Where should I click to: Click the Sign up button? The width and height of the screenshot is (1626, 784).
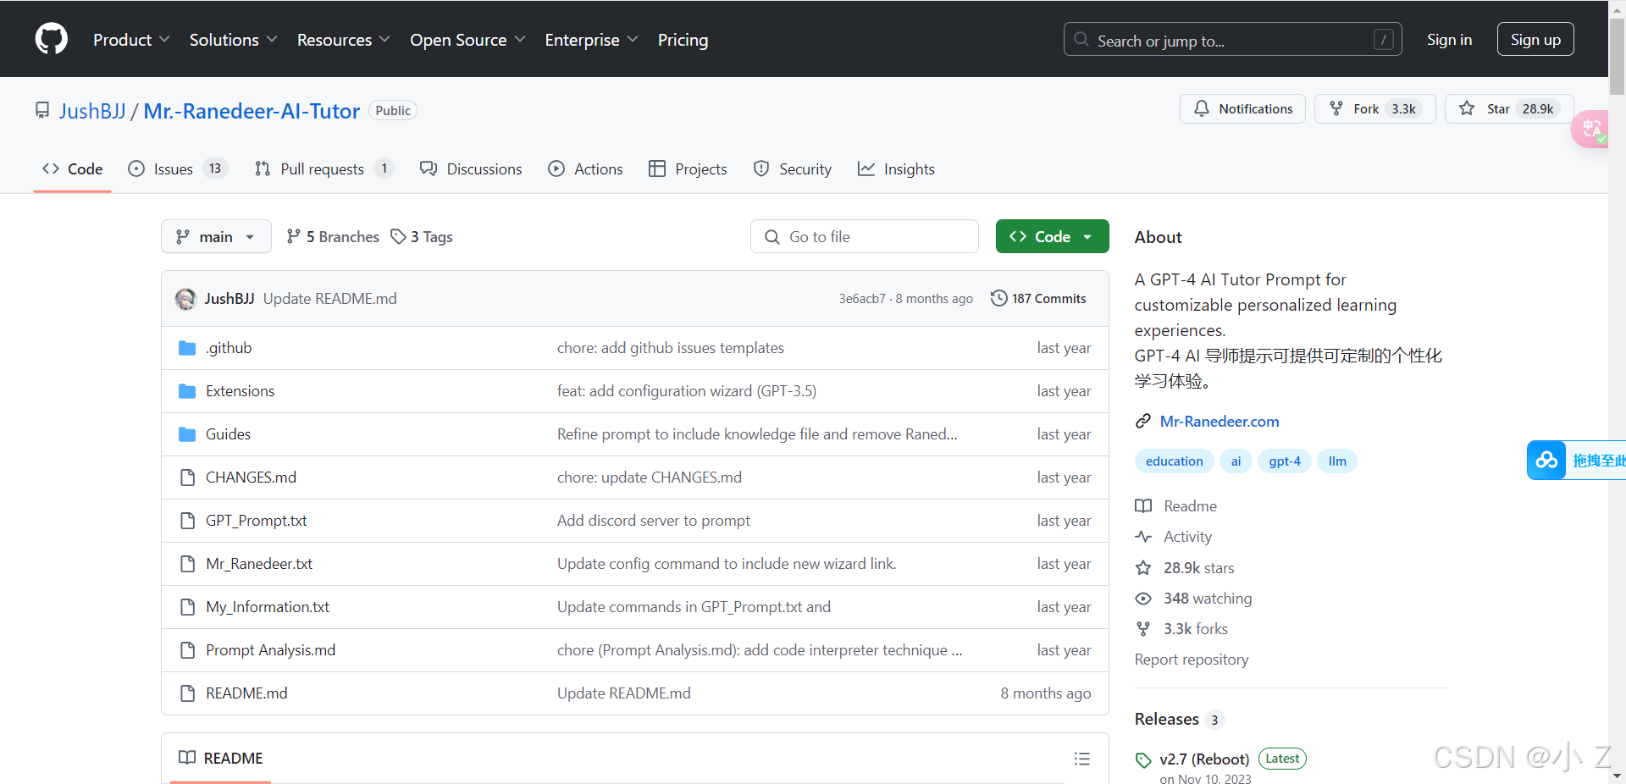click(x=1535, y=40)
